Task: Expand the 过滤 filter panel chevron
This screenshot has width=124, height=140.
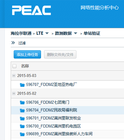Action: 13,43
